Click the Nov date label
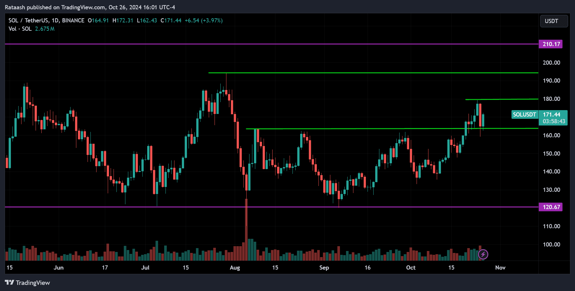 [500, 268]
